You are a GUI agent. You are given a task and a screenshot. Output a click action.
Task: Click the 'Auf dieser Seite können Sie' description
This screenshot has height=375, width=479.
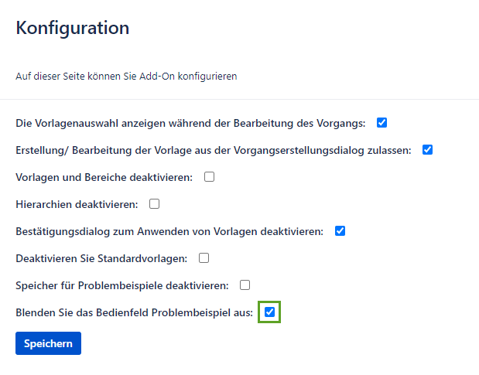click(x=126, y=77)
